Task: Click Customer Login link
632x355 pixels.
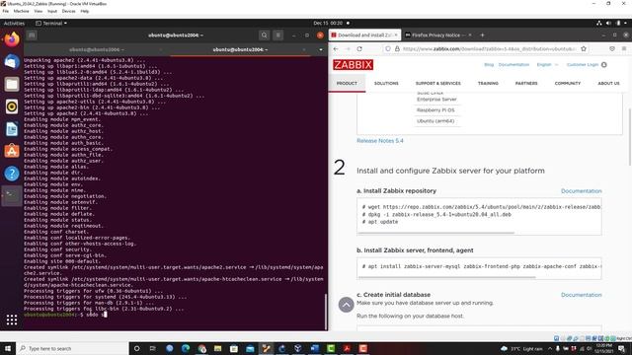Action: [583, 65]
